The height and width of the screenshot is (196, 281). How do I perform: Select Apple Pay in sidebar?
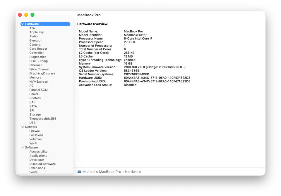click(37, 32)
